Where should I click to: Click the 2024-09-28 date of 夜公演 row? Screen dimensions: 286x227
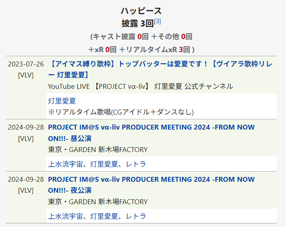pyautogui.click(x=26, y=179)
